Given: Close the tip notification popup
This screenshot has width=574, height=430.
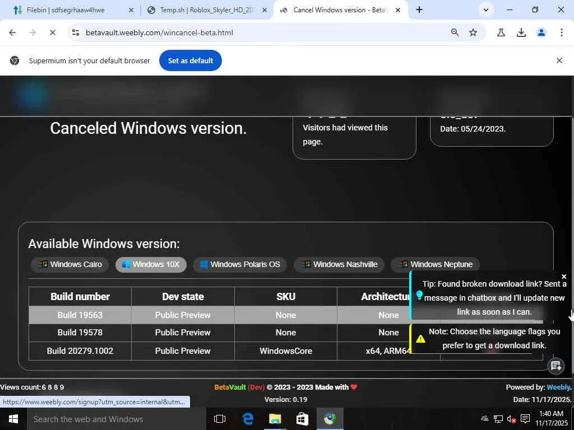Looking at the screenshot, I should 564,277.
